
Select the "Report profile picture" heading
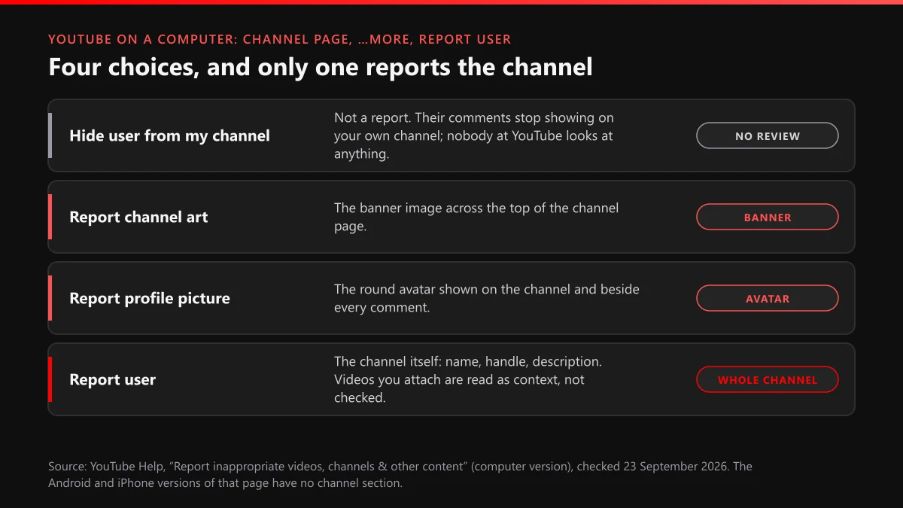tap(150, 299)
